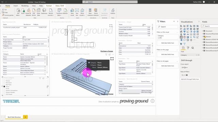Click the info icon beside proving ground

point(152,101)
